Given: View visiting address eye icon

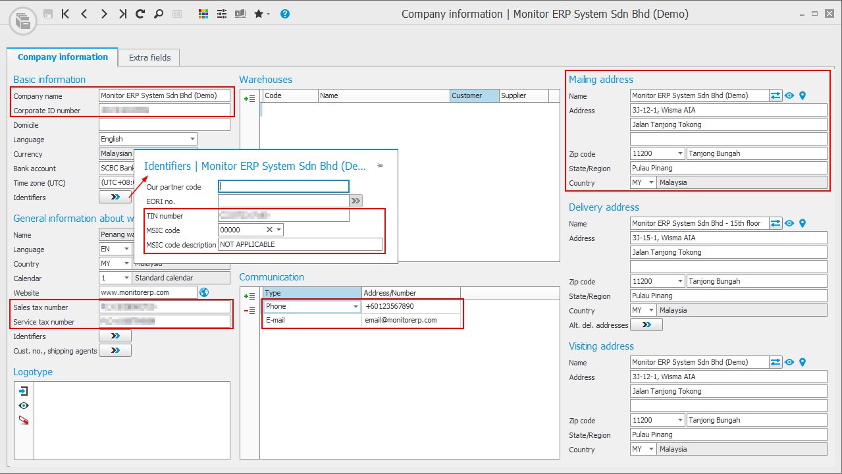Looking at the screenshot, I should (x=789, y=362).
